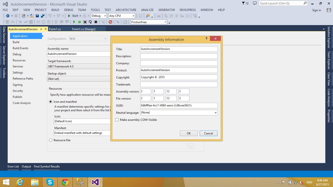Open Google Chrome from the taskbar
The height and width of the screenshot is (187, 333).
pos(65,182)
